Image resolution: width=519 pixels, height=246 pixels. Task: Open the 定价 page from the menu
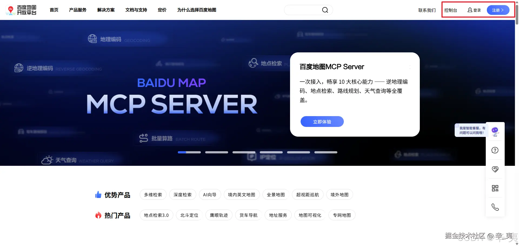(162, 10)
